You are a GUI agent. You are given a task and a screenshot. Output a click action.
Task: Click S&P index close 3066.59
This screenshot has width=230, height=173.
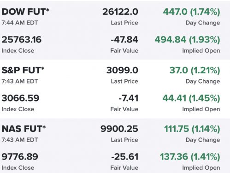[20, 98]
